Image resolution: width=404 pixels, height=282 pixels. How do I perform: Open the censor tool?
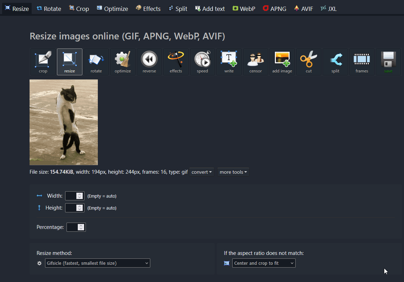click(x=255, y=62)
